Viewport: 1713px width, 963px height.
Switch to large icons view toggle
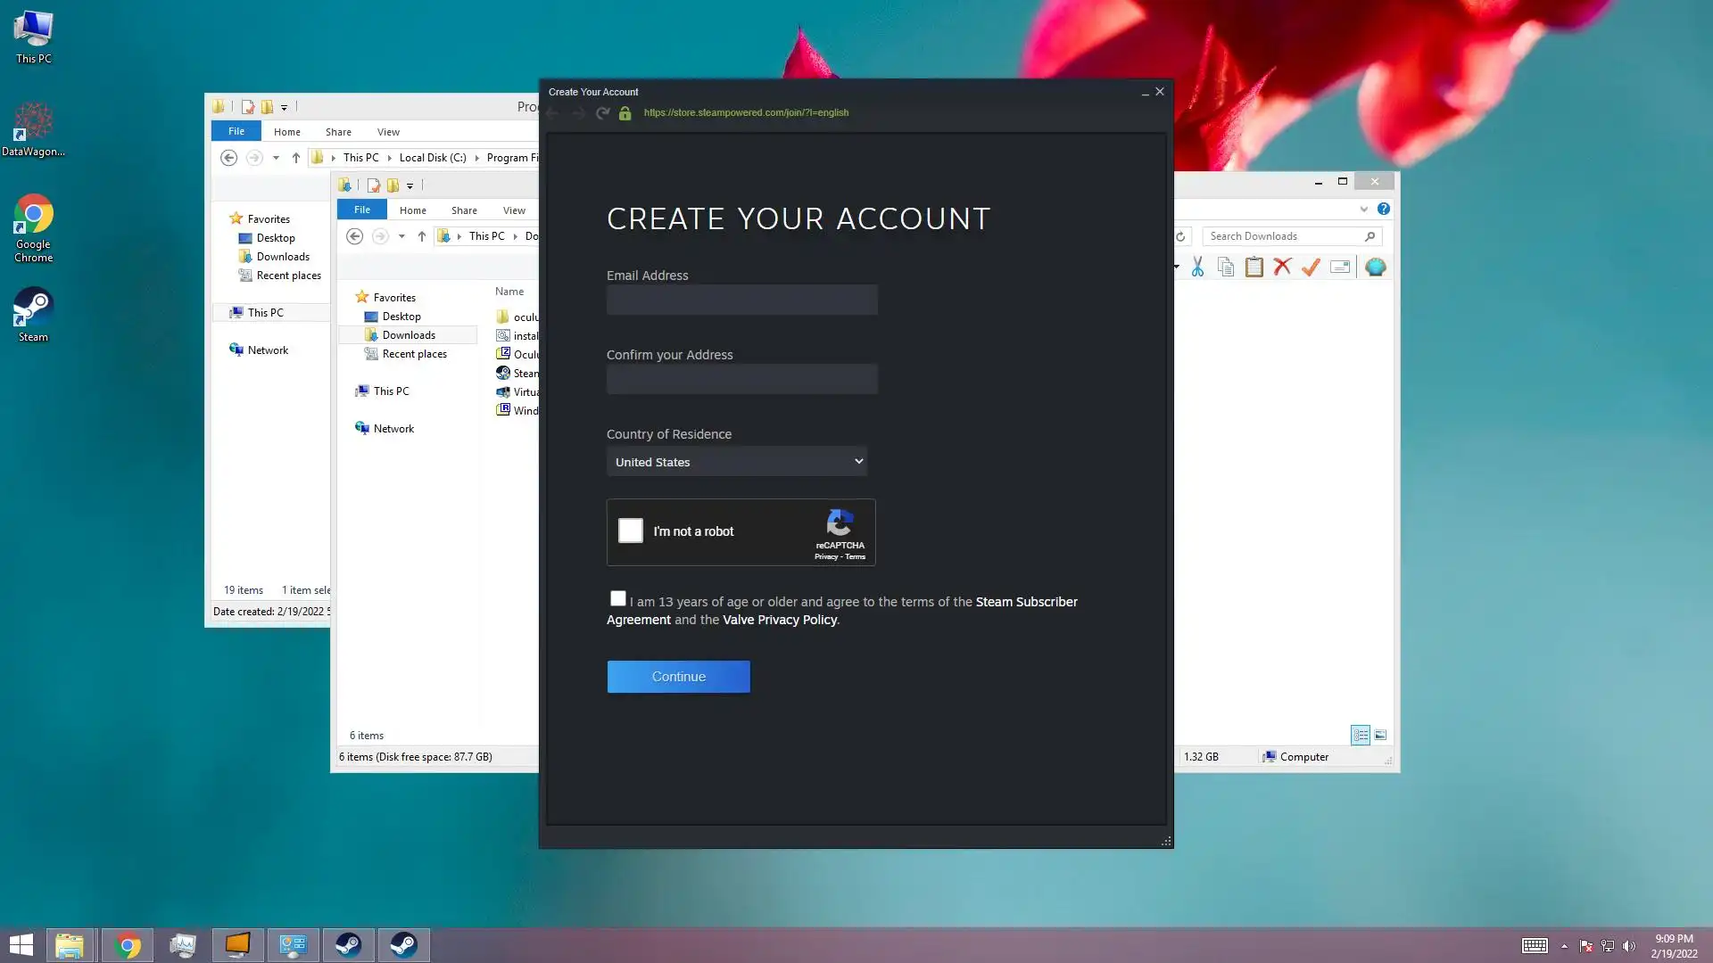coord(1380,735)
